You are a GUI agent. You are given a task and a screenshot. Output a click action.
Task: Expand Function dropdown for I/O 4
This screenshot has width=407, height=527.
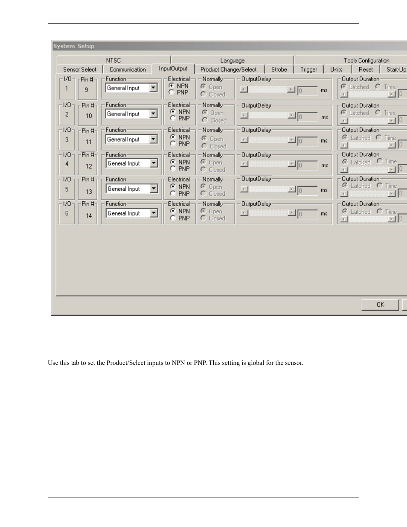(x=154, y=163)
